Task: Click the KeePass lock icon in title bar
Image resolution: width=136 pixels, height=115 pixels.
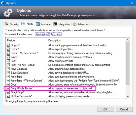Action: pos(3,3)
